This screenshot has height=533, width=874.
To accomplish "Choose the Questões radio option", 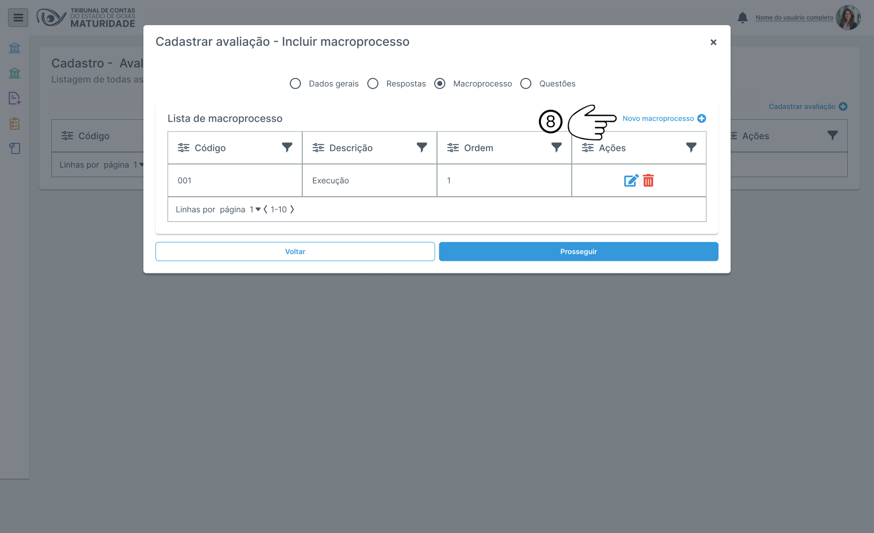I will click(x=526, y=84).
